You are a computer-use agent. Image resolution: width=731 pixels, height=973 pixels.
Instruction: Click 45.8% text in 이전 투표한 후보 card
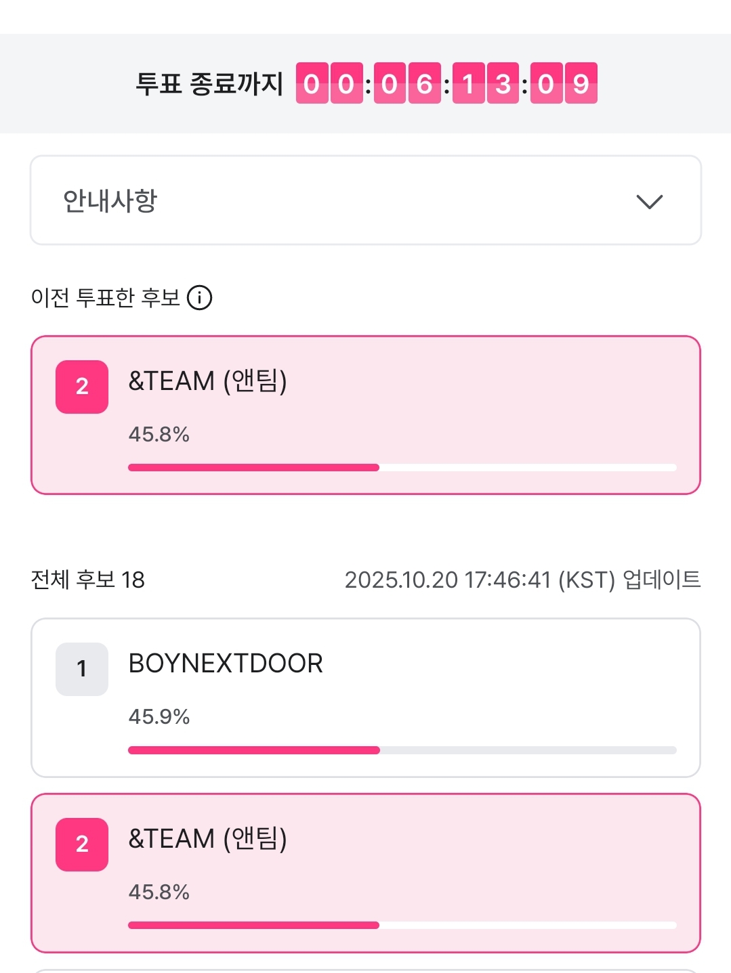(159, 434)
